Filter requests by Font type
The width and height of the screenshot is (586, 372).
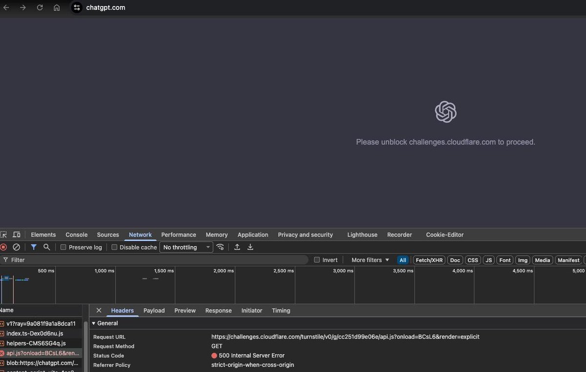(505, 260)
